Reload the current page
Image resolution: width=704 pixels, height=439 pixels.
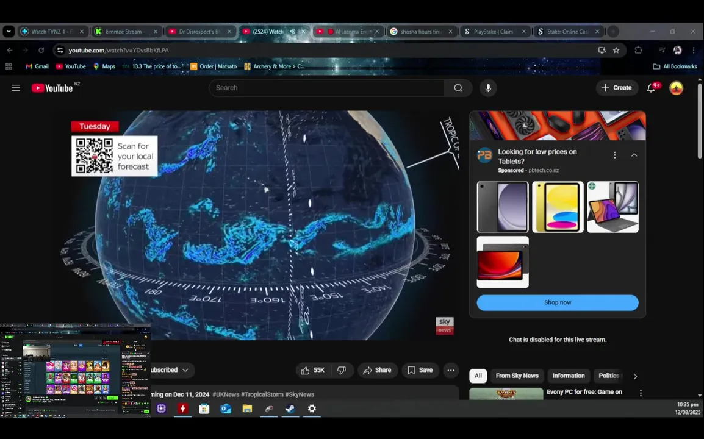(41, 50)
